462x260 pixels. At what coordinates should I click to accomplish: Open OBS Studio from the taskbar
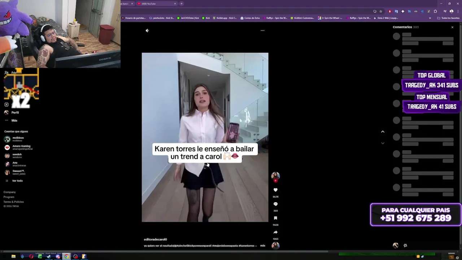(75, 256)
